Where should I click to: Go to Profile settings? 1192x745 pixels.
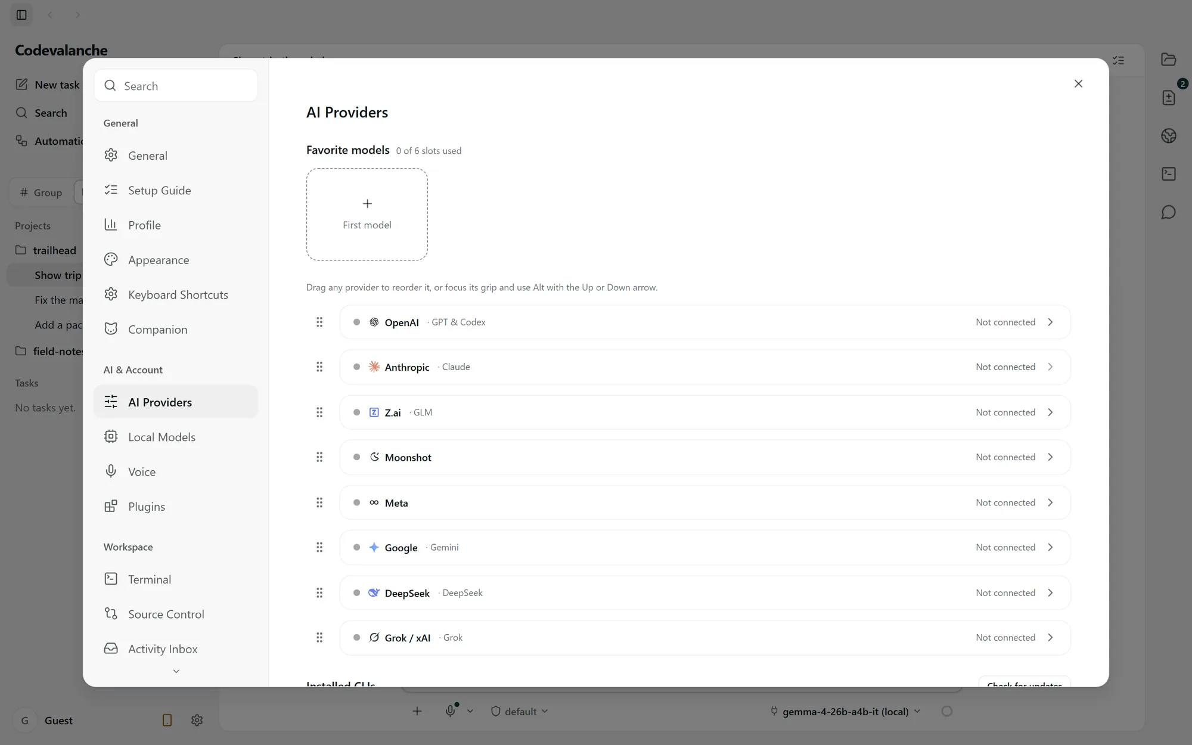click(176, 225)
